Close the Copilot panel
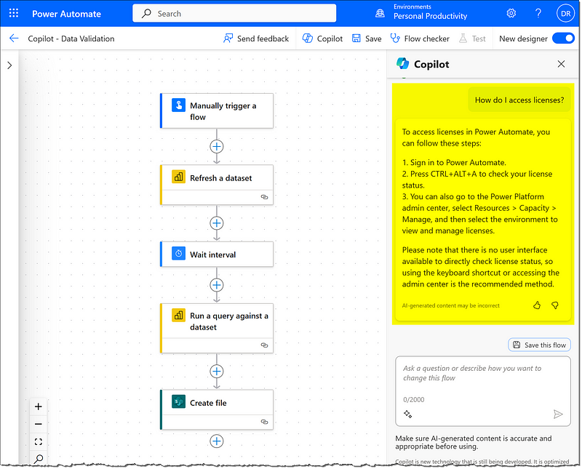 tap(561, 64)
